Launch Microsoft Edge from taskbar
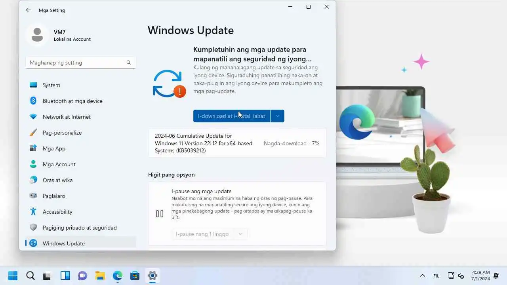Screen dimensions: 507x285 117,275
